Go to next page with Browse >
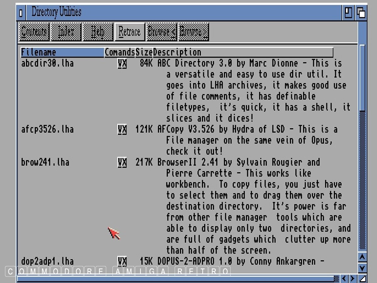The width and height of the screenshot is (377, 283). pyautogui.click(x=194, y=32)
